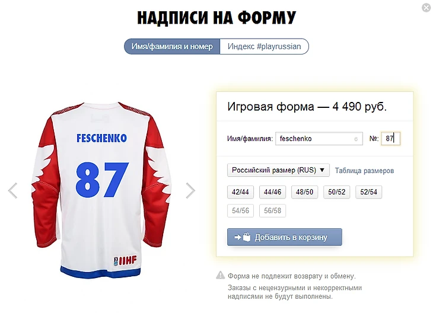
Task: Show previous jersey image with left arrow
Action: click(12, 190)
